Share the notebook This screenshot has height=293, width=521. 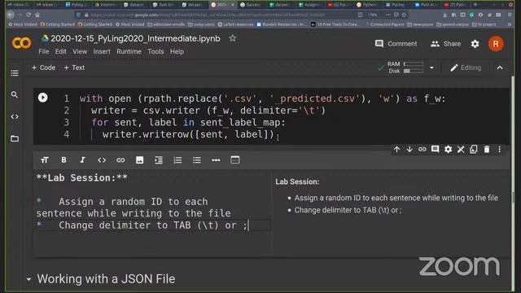click(x=445, y=44)
